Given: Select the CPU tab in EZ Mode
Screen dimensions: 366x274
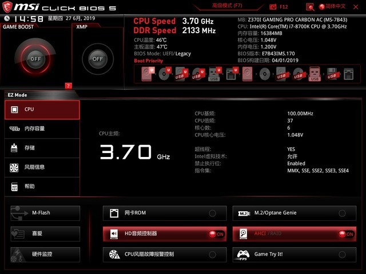Looking at the screenshot, I should [x=42, y=110].
